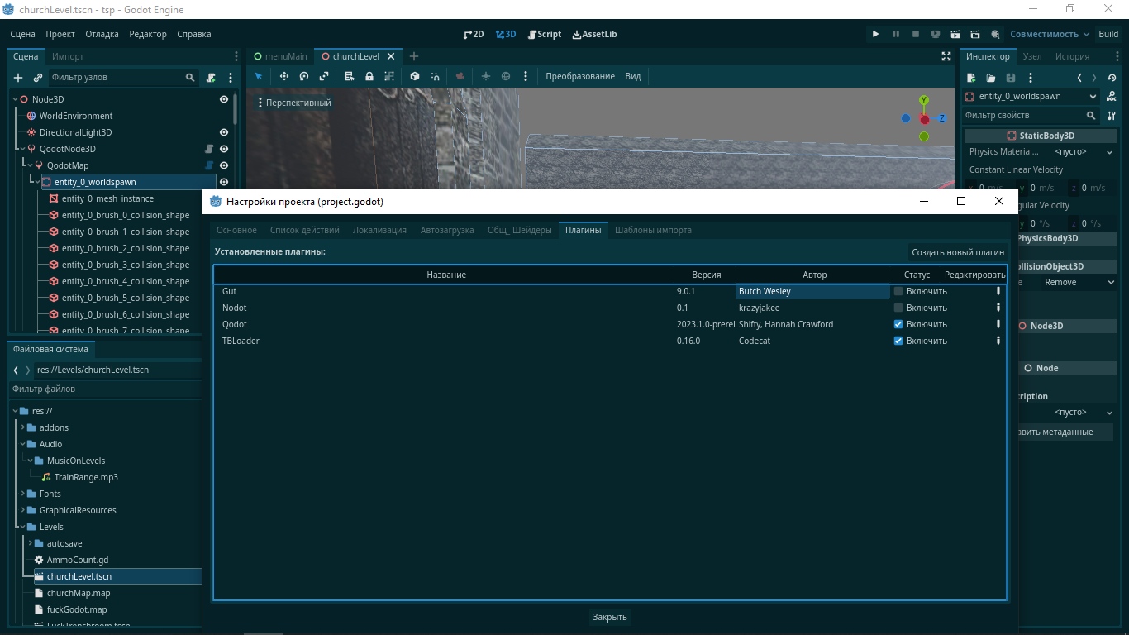1129x635 pixels.
Task: Switch to the Список действий tab
Action: coord(305,230)
